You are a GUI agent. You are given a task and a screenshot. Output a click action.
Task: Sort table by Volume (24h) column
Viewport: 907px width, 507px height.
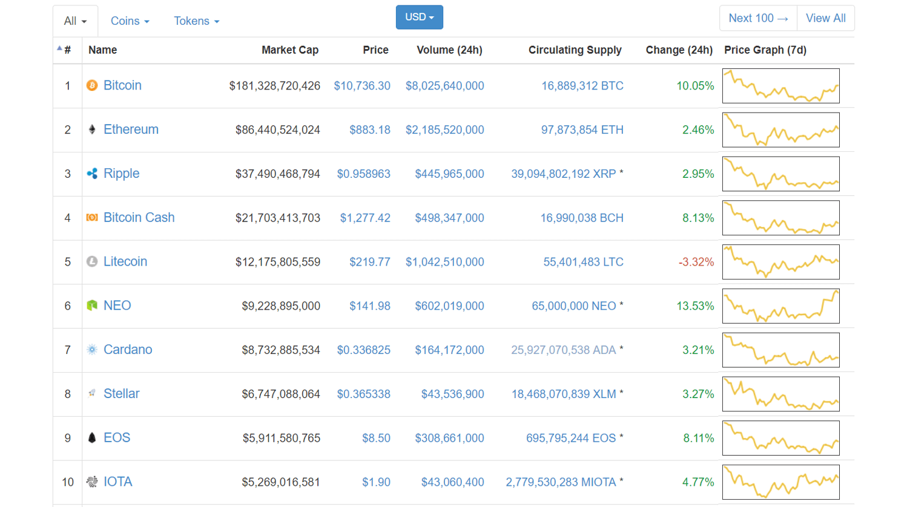[x=449, y=50]
